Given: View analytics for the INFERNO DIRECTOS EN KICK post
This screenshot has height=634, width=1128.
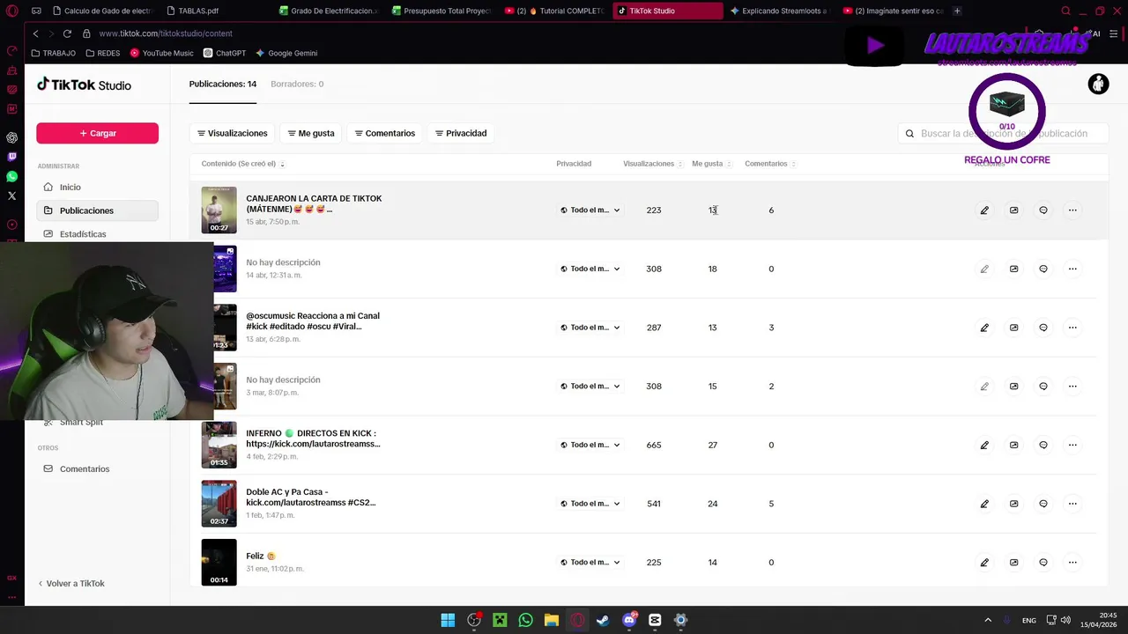Looking at the screenshot, I should click(1013, 445).
